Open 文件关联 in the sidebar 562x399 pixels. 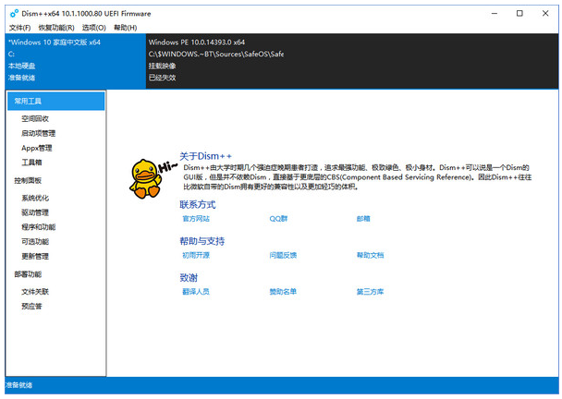click(35, 292)
